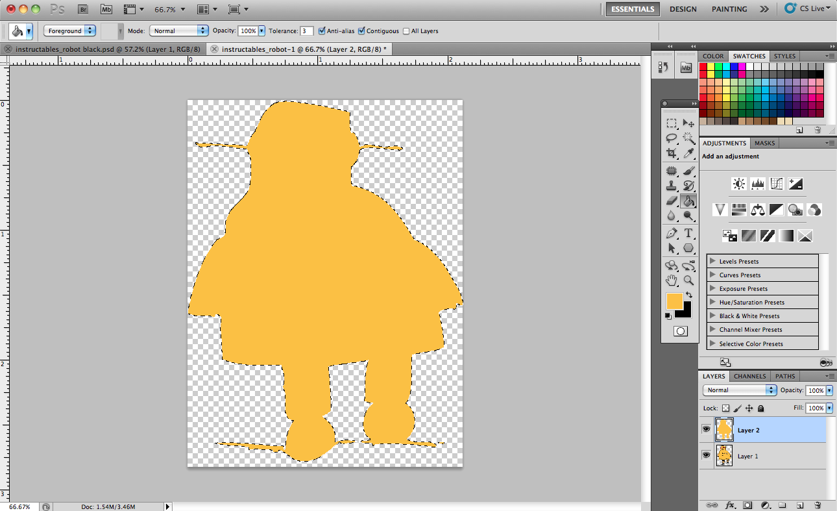Switch to the Paths tab
Image resolution: width=837 pixels, height=511 pixels.
pos(785,376)
